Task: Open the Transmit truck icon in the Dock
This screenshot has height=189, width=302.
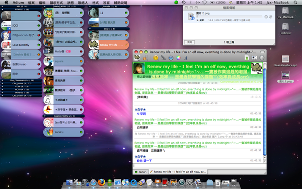Action: click(x=141, y=182)
